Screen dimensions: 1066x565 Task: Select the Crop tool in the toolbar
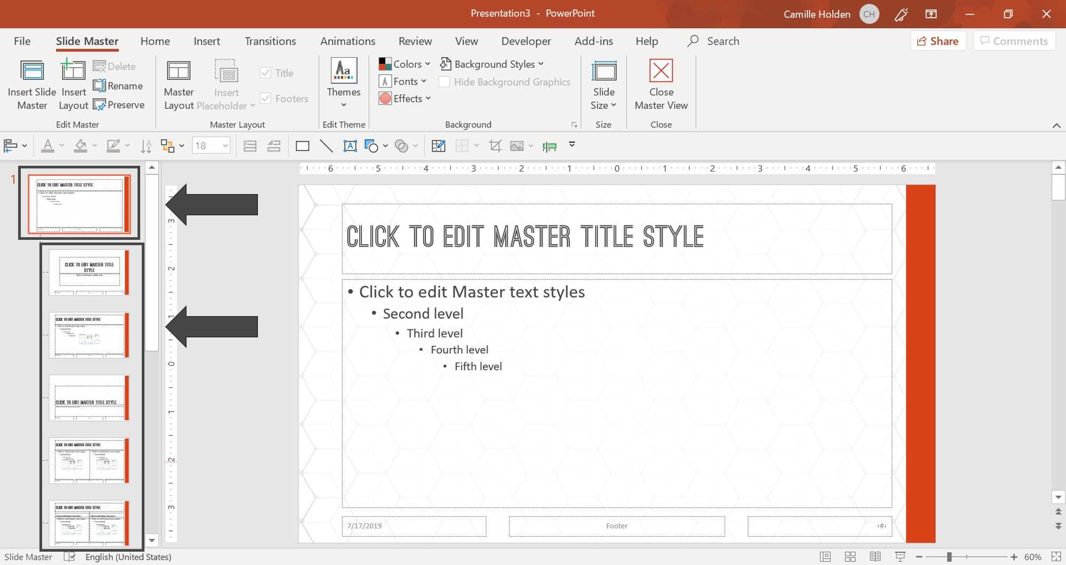tap(495, 145)
